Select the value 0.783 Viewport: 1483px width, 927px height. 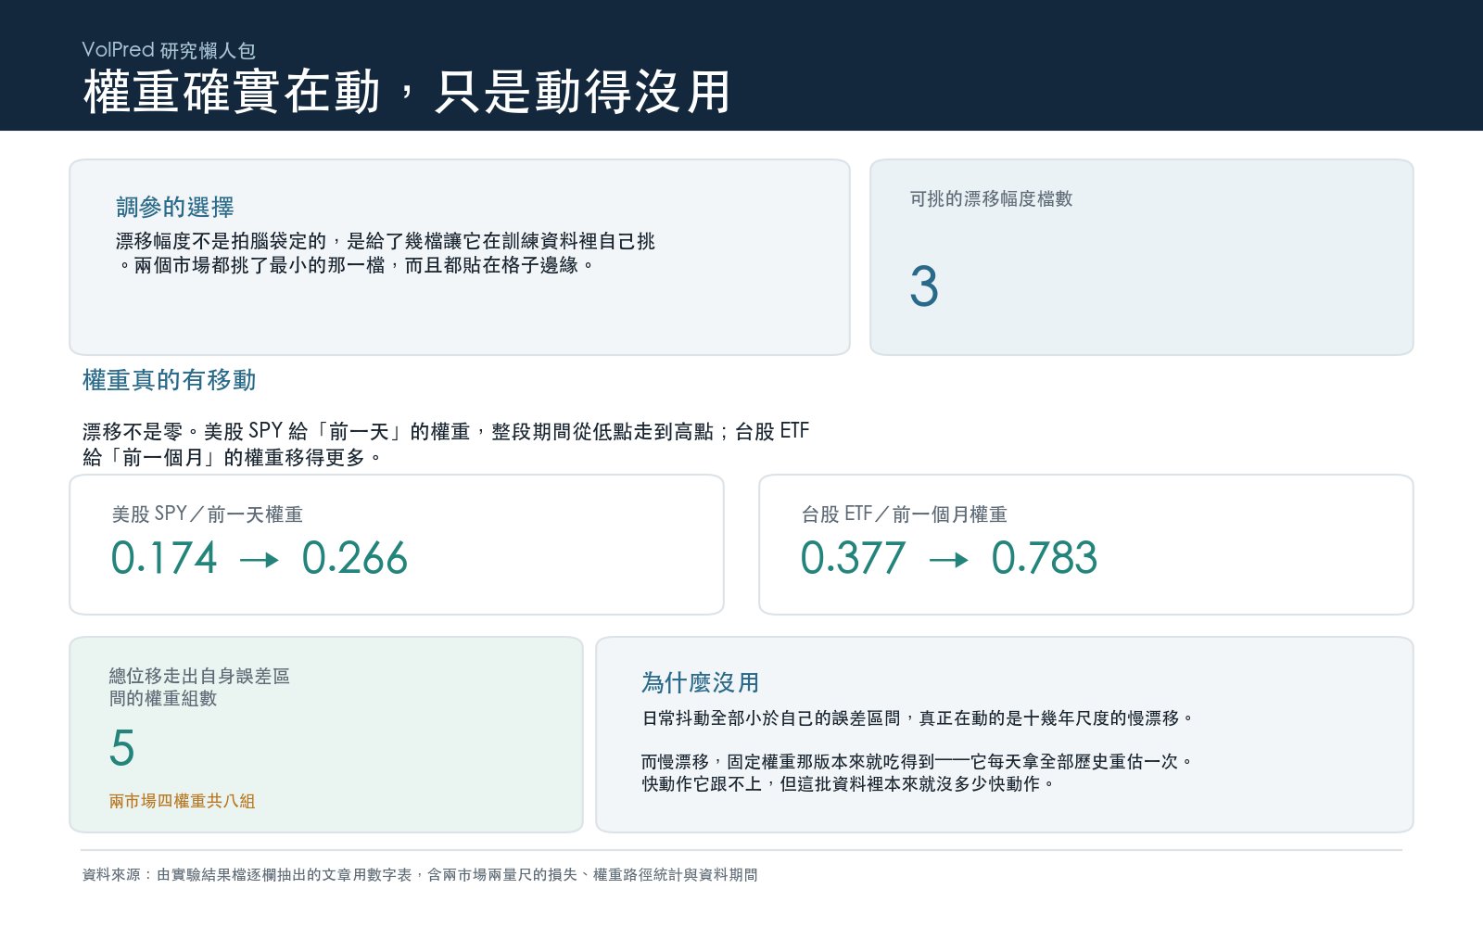pos(1045,558)
